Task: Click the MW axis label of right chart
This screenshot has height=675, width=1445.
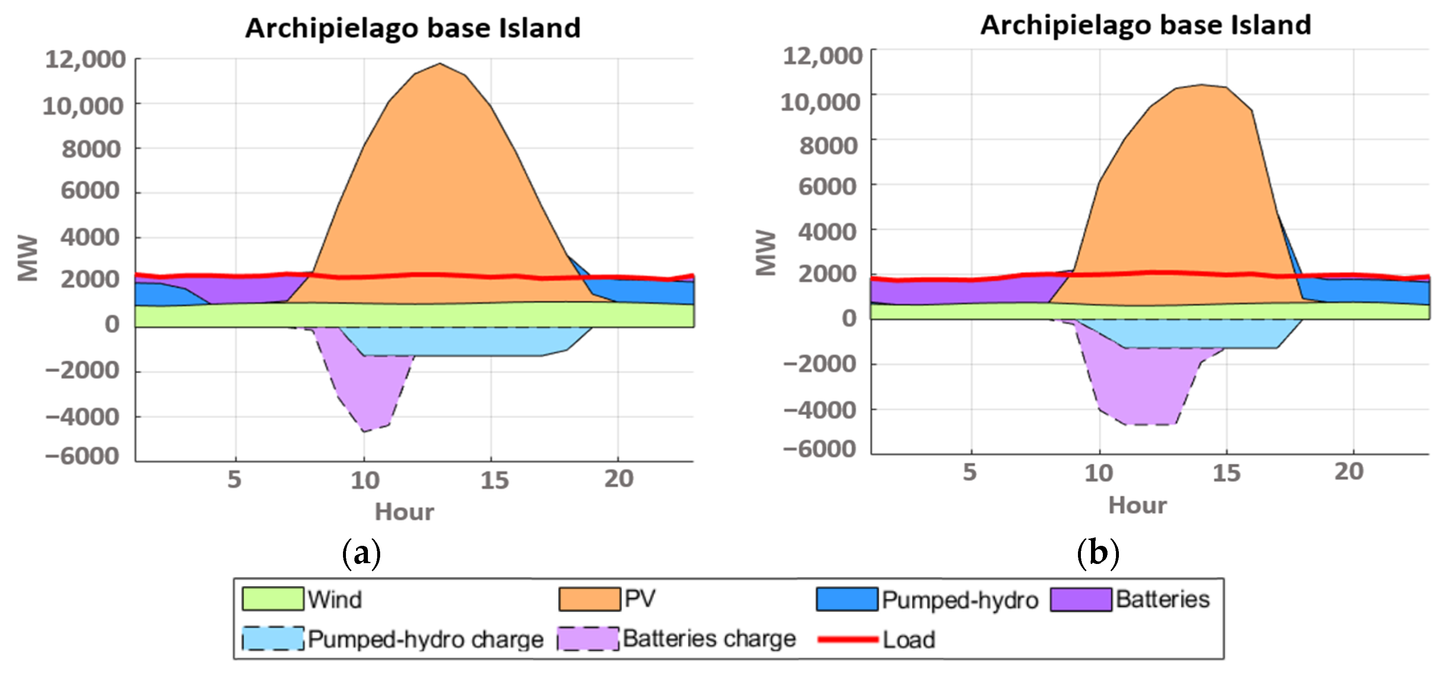Action: [x=766, y=253]
